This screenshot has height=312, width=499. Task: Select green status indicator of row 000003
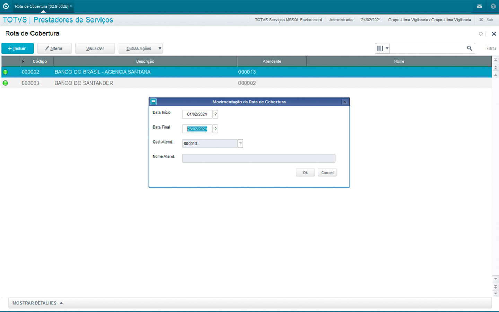(5, 83)
